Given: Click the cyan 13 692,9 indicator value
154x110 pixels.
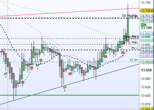Looking at the screenshot, I should pos(147,34).
